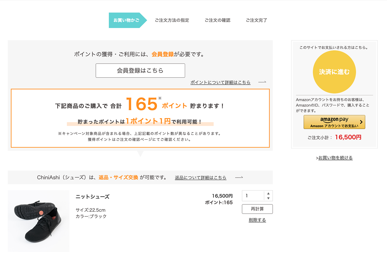This screenshot has height=256, width=387.
Task: Click the quantity input field
Action: (x=253, y=196)
